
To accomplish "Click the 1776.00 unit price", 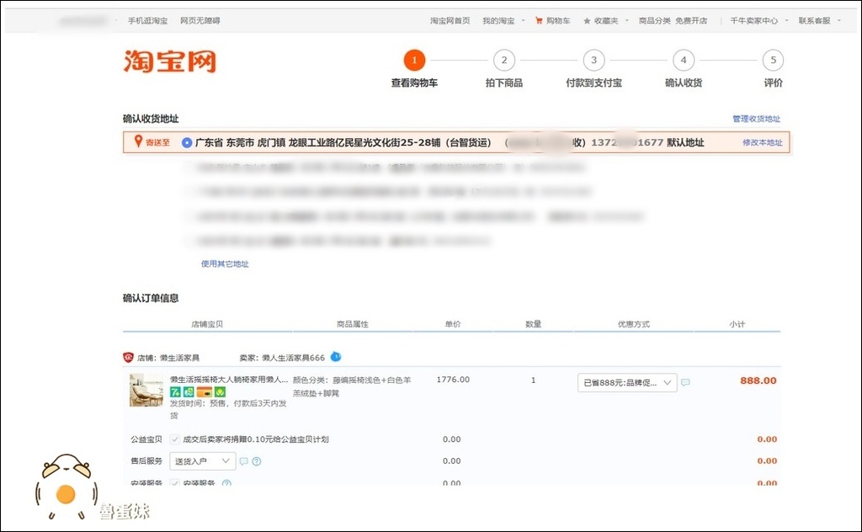I will [453, 380].
